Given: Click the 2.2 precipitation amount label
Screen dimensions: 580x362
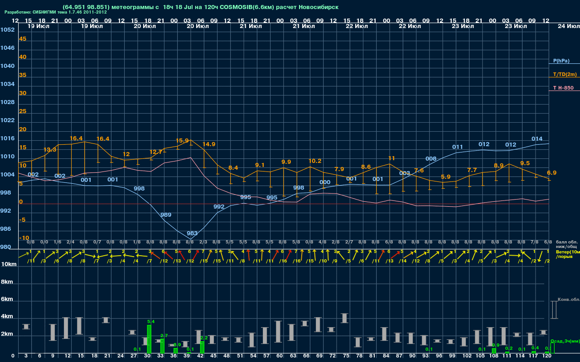Looking at the screenshot, I should (x=204, y=338).
